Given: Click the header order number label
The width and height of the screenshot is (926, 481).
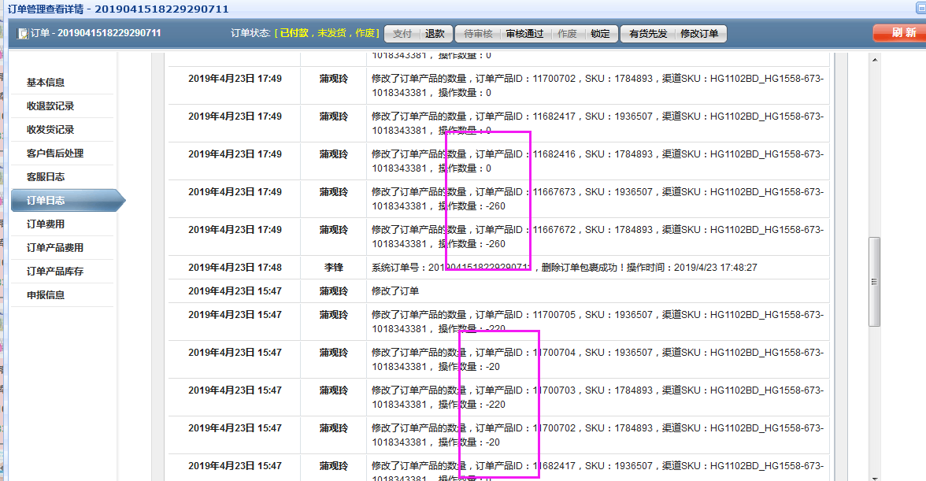Looking at the screenshot, I should point(96,33).
